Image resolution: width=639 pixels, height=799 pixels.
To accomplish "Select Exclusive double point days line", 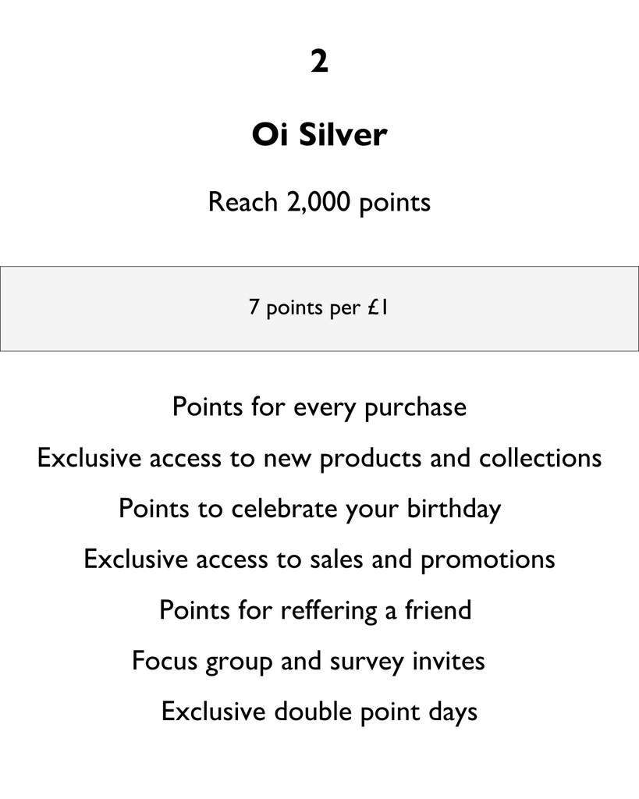I will [320, 712].
